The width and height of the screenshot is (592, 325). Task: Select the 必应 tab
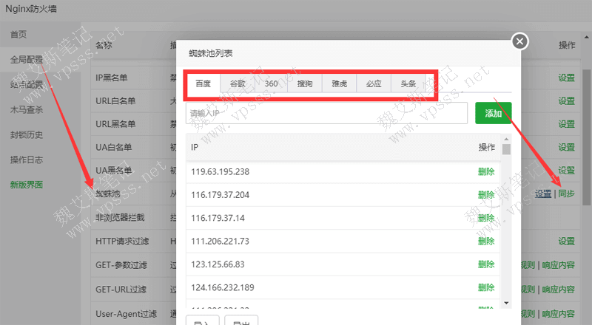(x=374, y=83)
